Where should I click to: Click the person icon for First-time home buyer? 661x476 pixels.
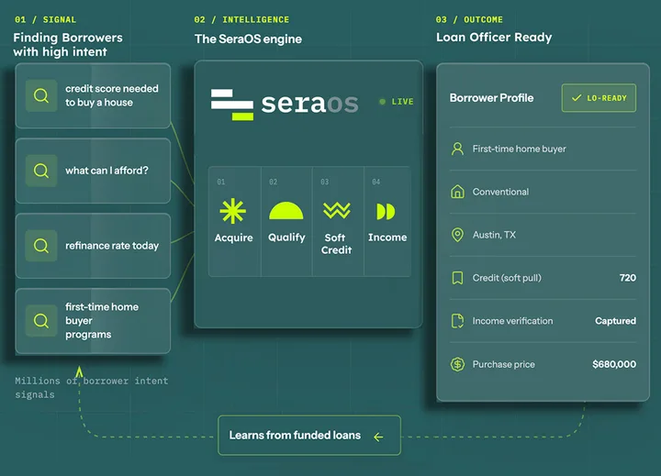tap(457, 149)
